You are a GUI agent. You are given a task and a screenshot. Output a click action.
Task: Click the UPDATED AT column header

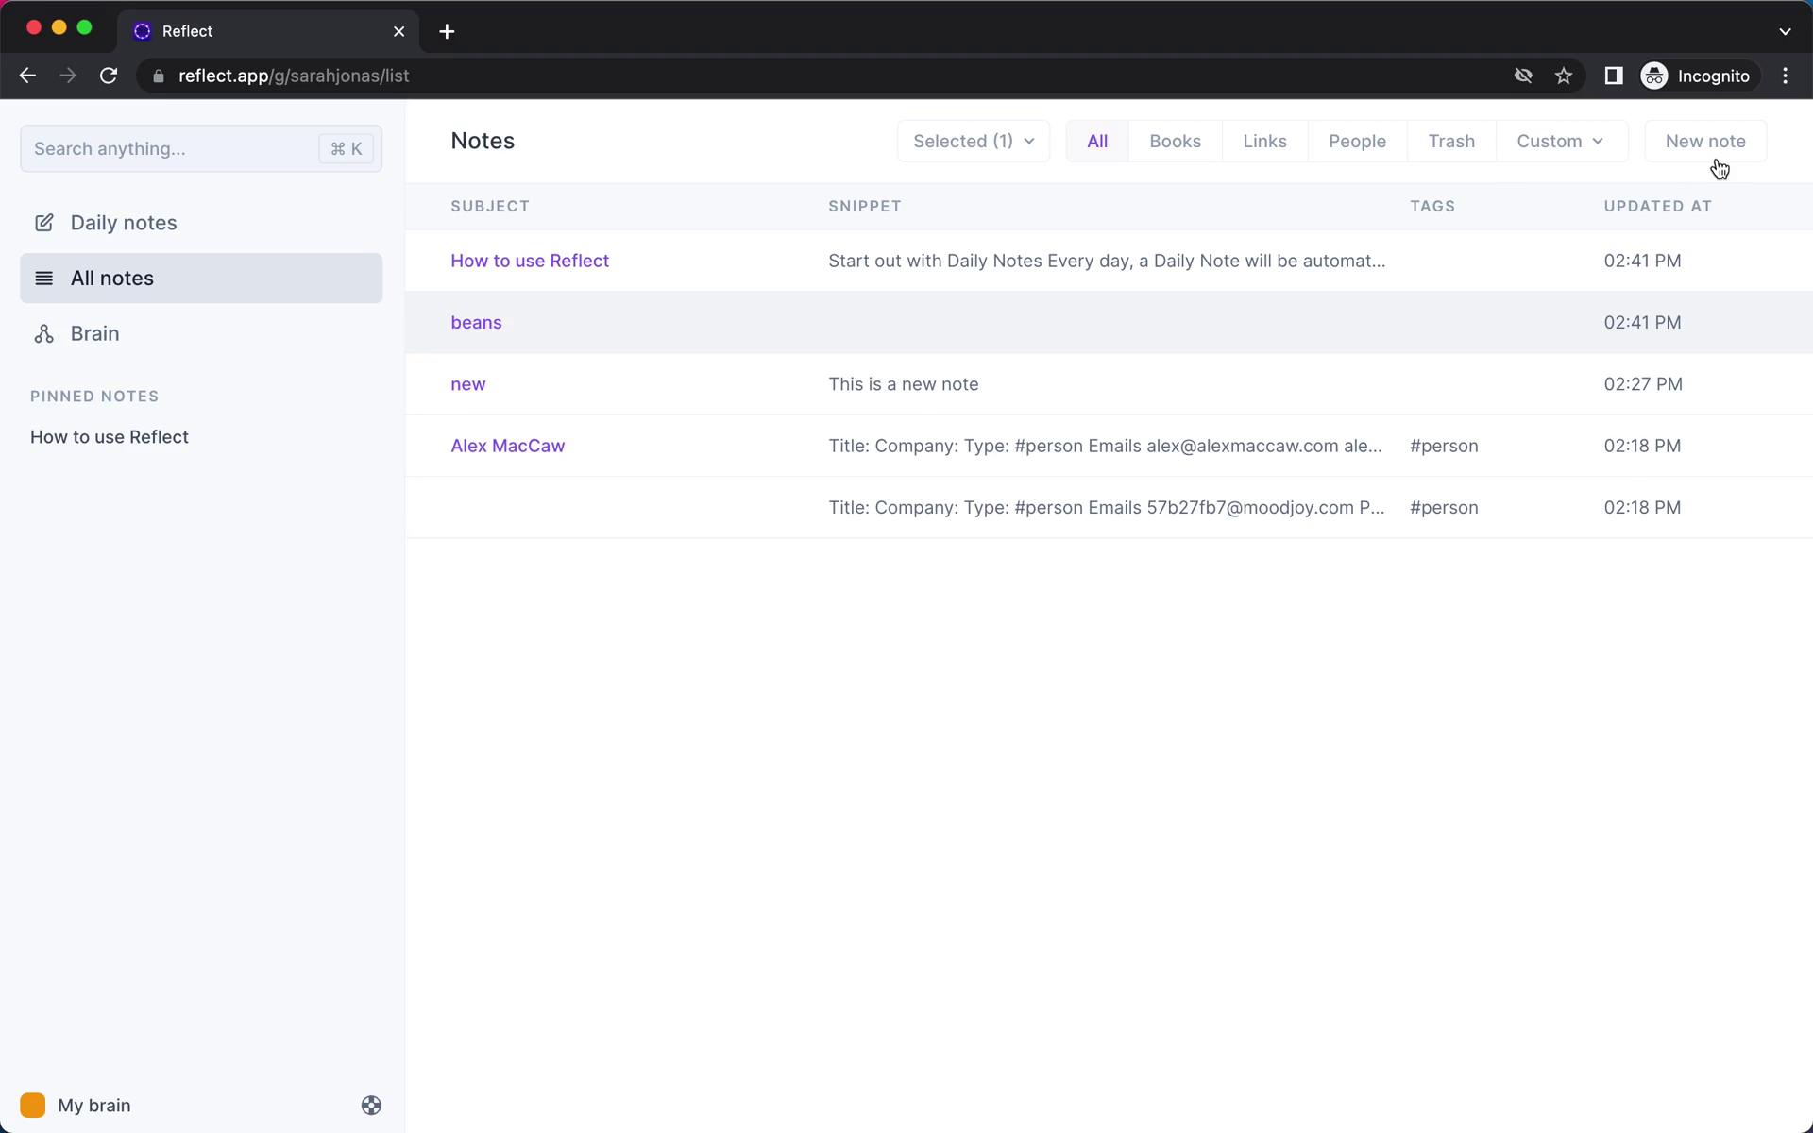tap(1659, 205)
